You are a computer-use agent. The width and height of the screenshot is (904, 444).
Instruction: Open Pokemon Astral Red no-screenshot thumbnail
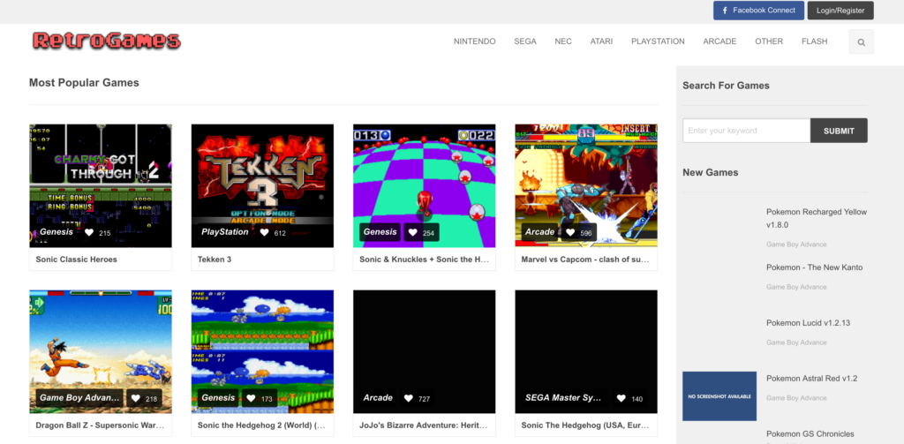719,395
